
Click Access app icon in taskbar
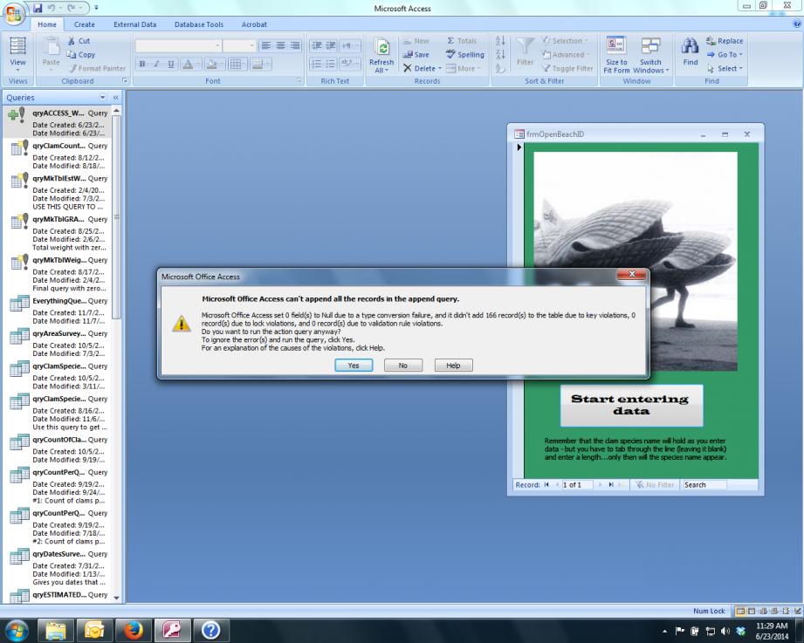point(172,630)
